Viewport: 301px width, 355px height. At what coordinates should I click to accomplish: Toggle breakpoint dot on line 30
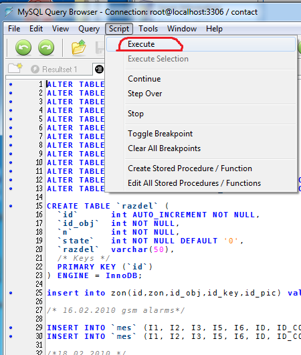point(11,336)
